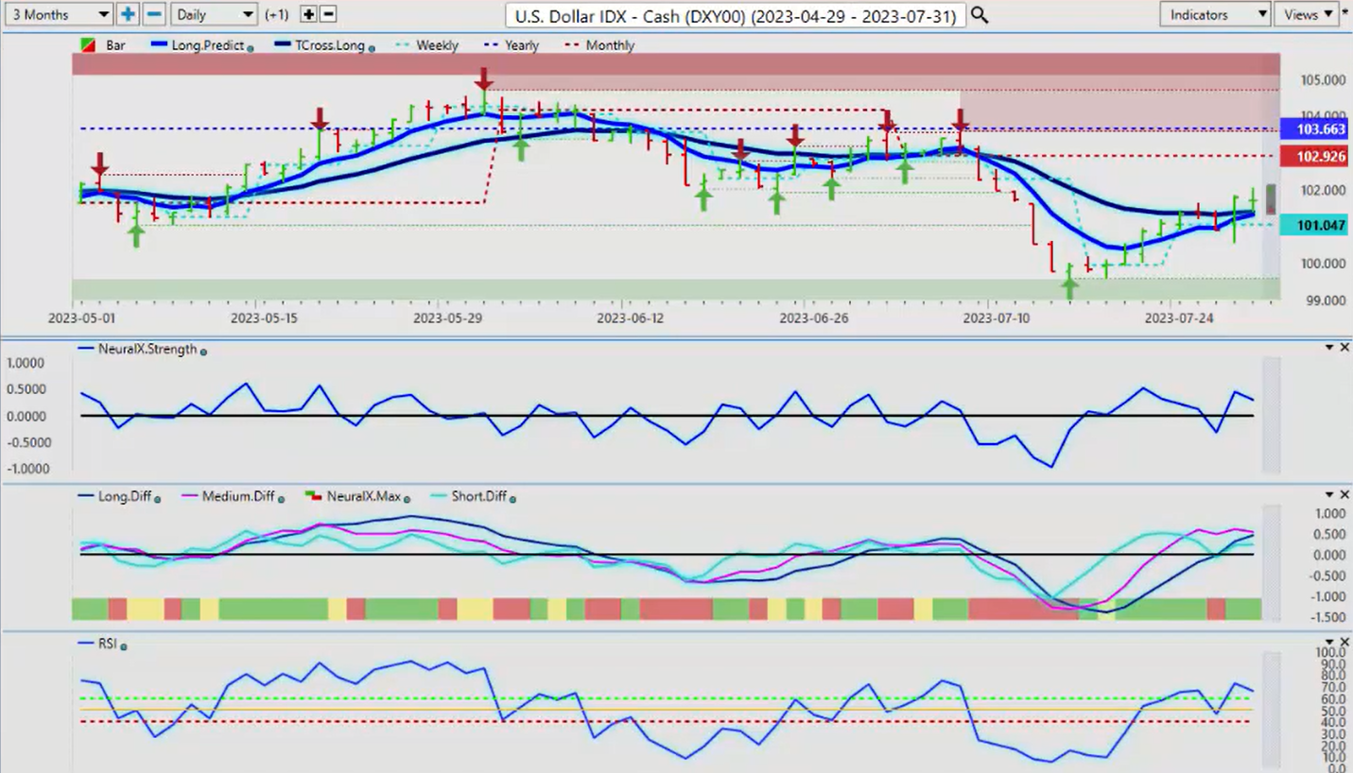Click the settings dot beside Medium.Diff

[x=281, y=498]
